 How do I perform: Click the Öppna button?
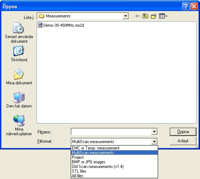coord(183,132)
